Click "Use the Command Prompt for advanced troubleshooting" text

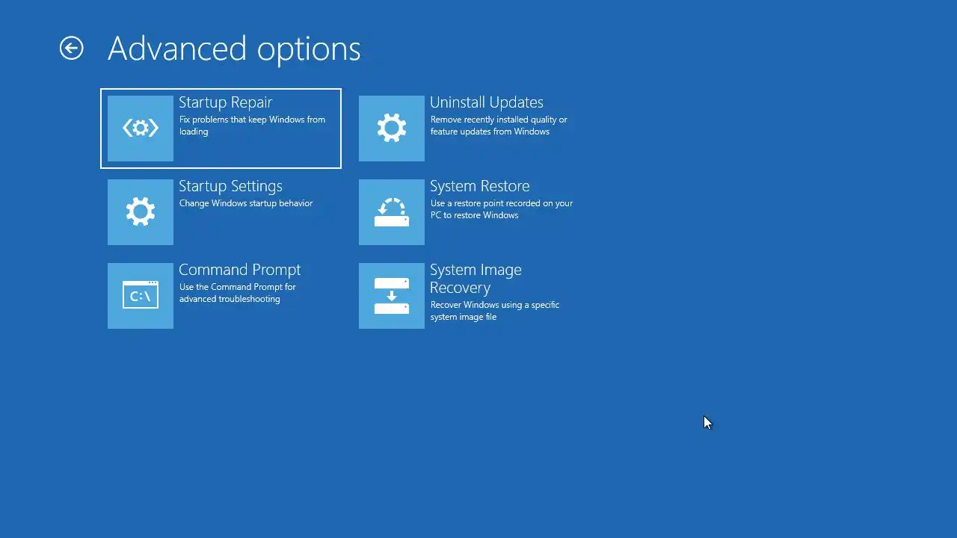[238, 293]
